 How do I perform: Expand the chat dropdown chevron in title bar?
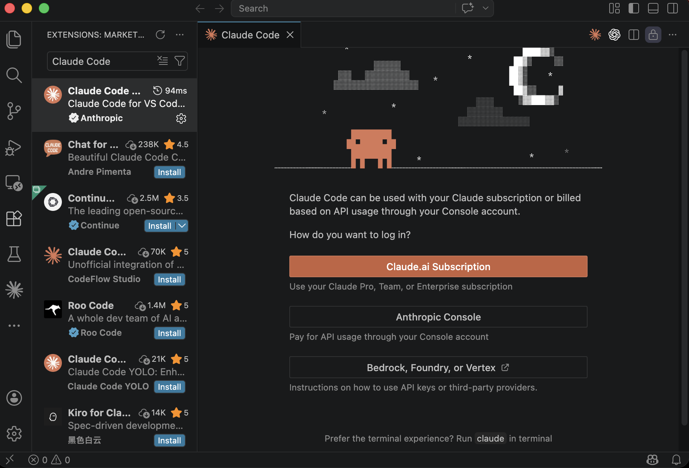[485, 8]
